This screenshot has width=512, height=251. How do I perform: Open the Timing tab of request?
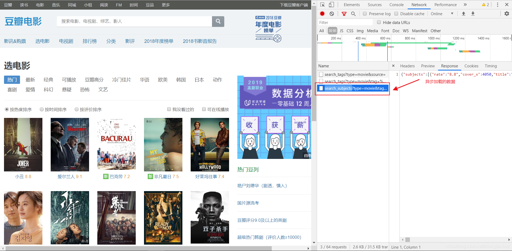click(491, 66)
